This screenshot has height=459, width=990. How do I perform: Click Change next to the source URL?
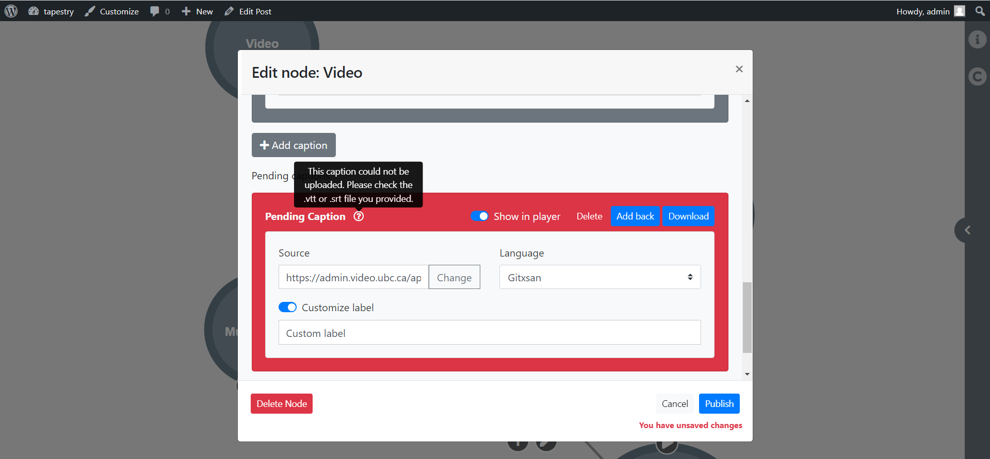454,277
